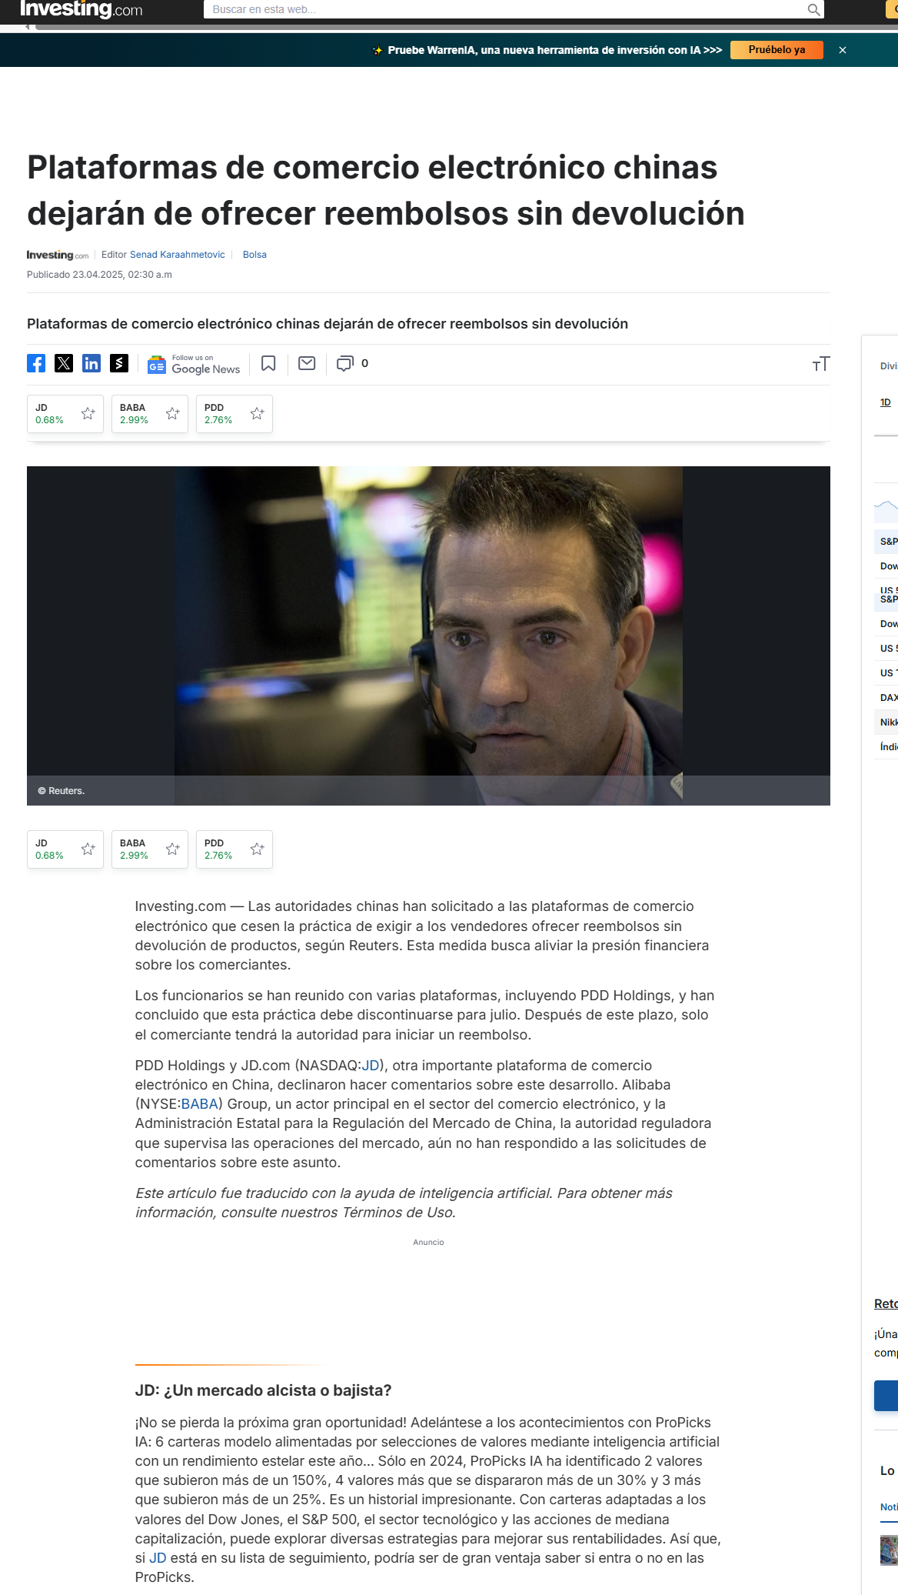
Task: Change text size with TT icon
Action: point(821,364)
